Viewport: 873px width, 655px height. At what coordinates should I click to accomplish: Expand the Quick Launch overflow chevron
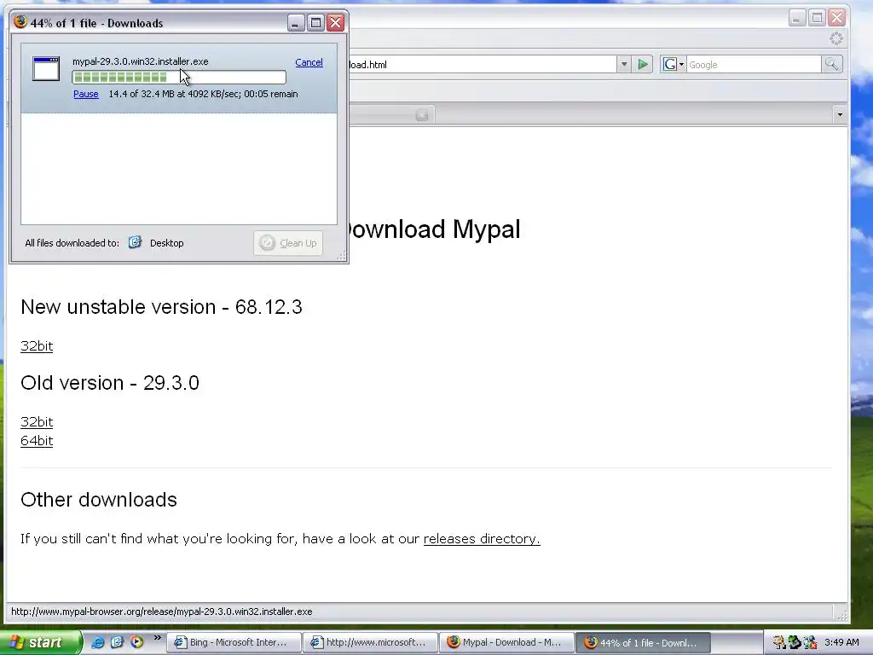(x=158, y=638)
